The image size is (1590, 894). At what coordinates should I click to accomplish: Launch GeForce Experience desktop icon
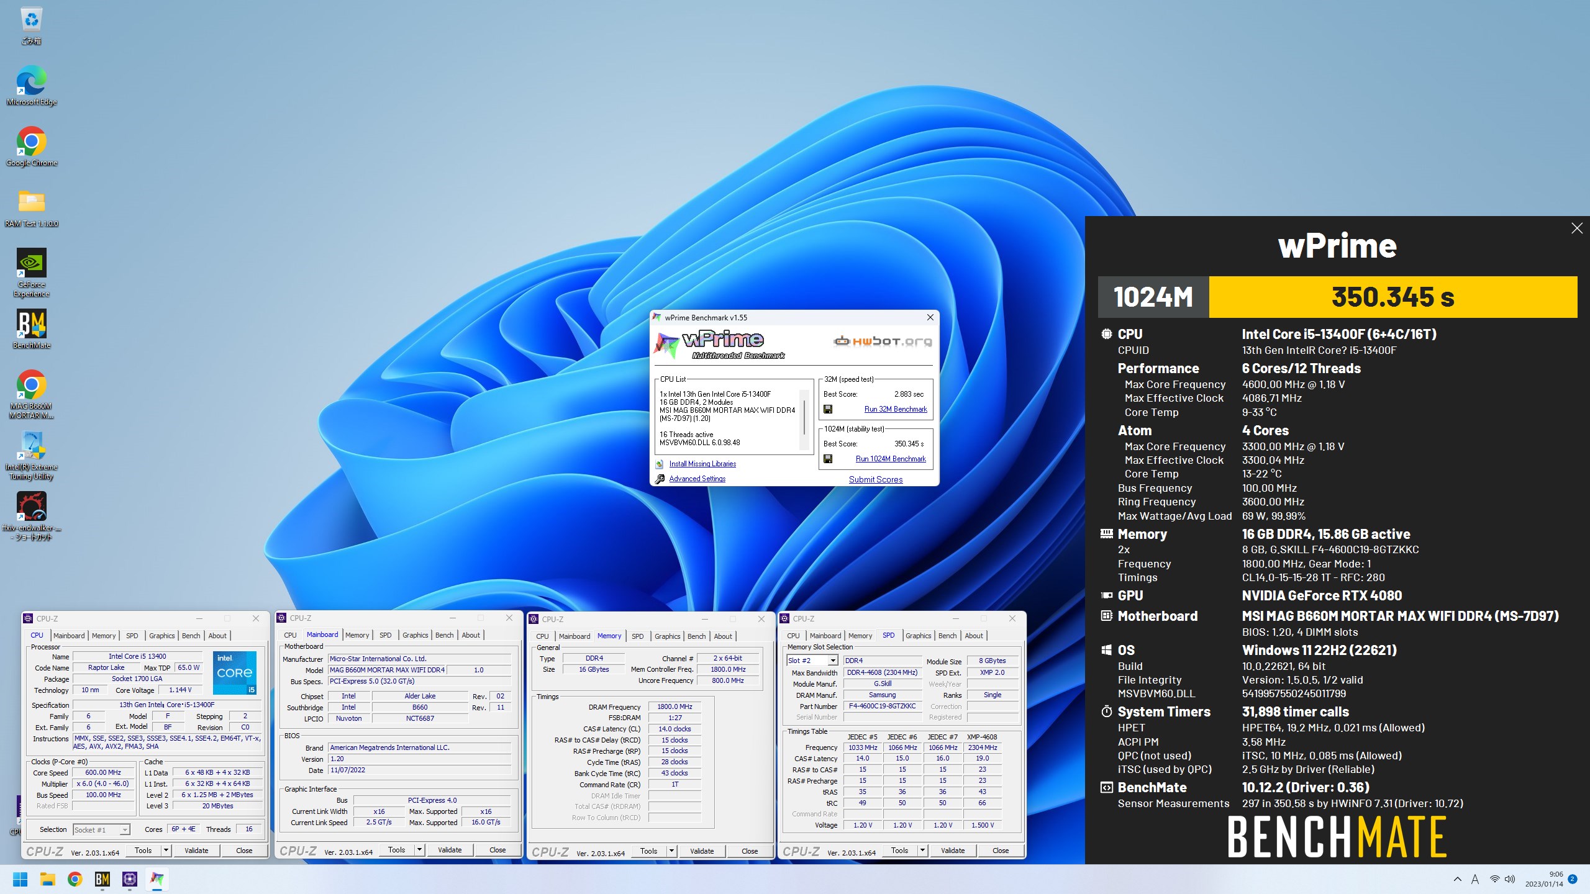(x=31, y=273)
